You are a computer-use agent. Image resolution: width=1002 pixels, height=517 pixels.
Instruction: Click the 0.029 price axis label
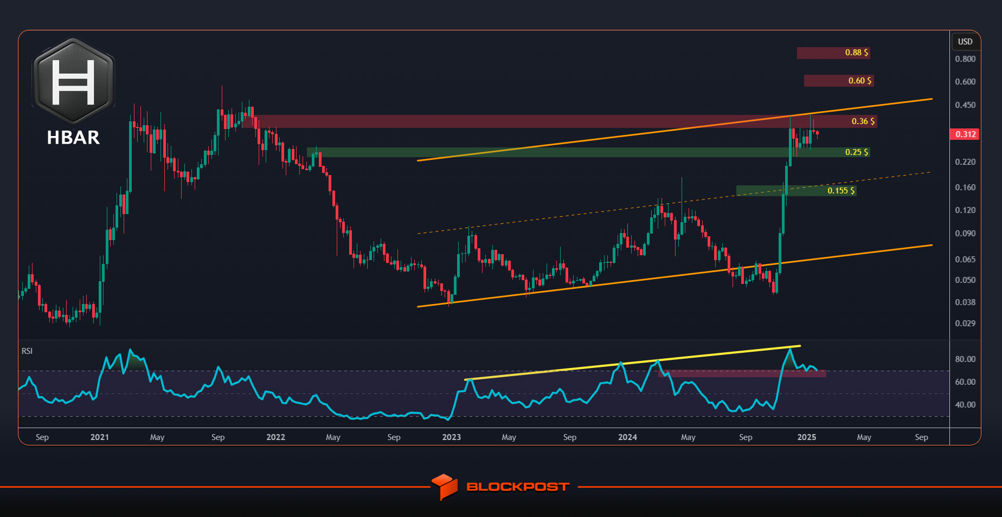tap(965, 324)
